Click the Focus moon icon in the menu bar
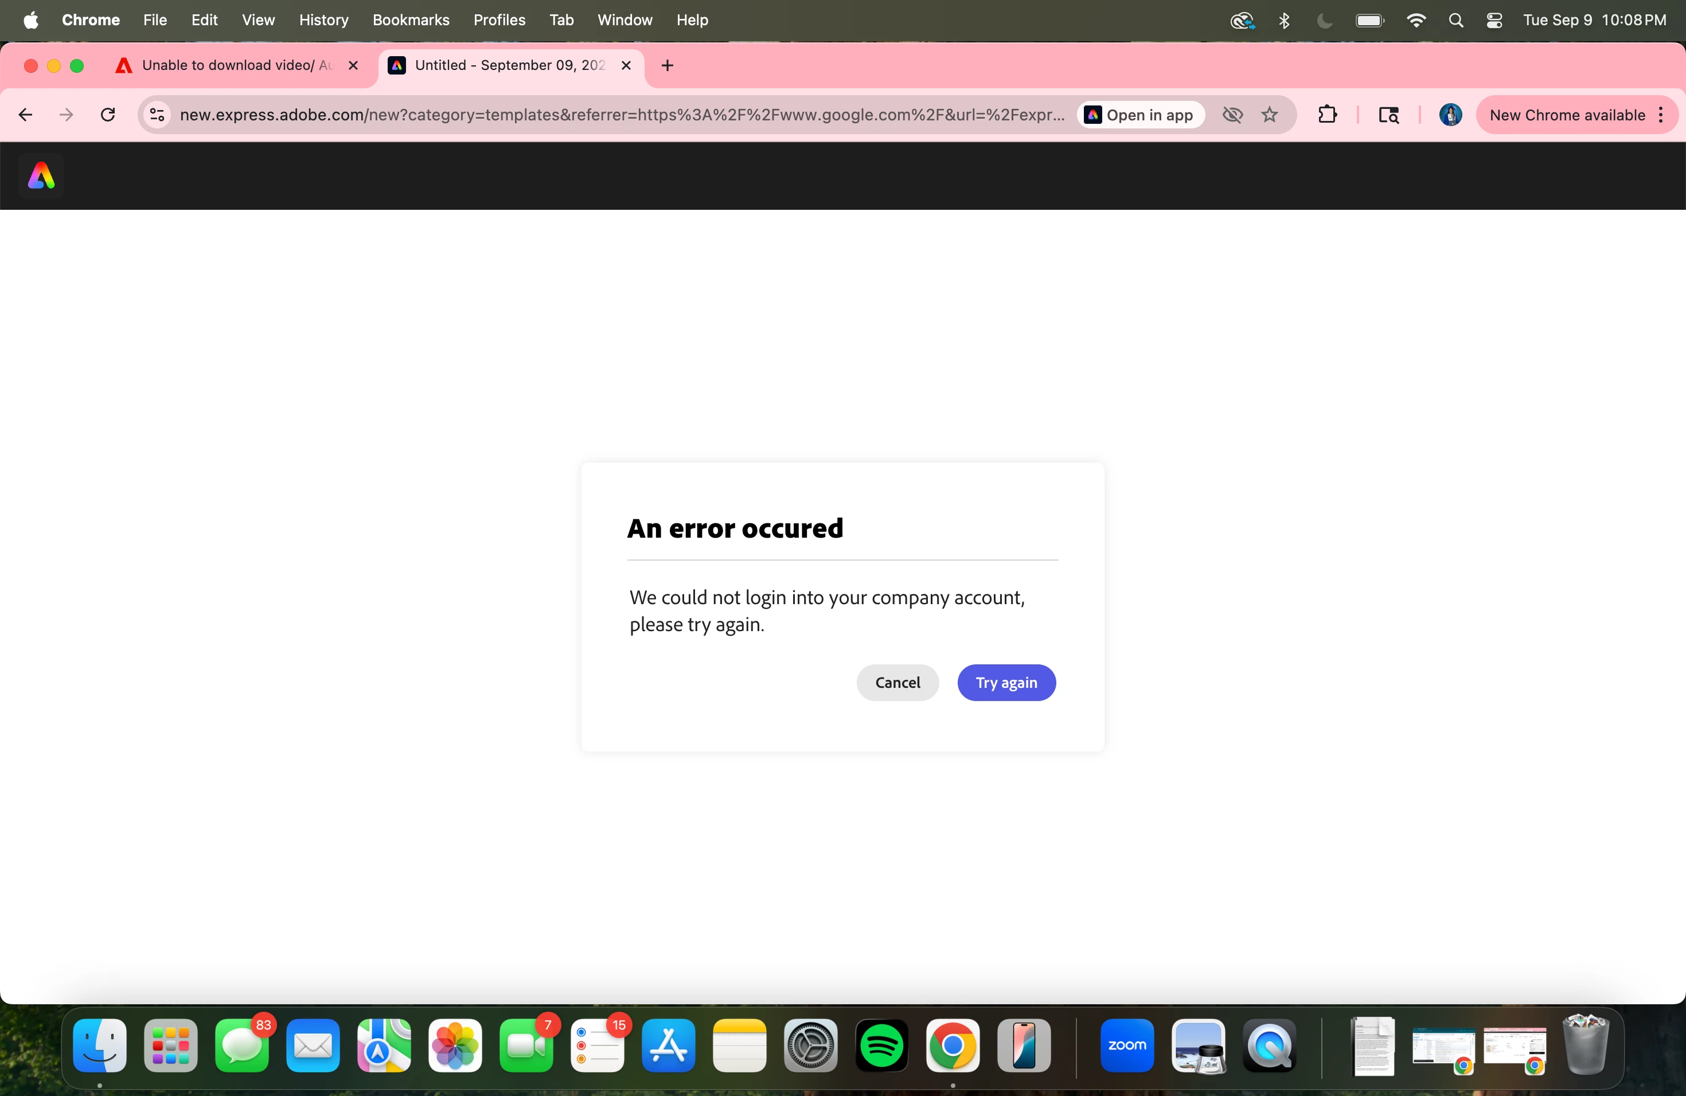Screen dimensions: 1686x1096 tap(1324, 21)
